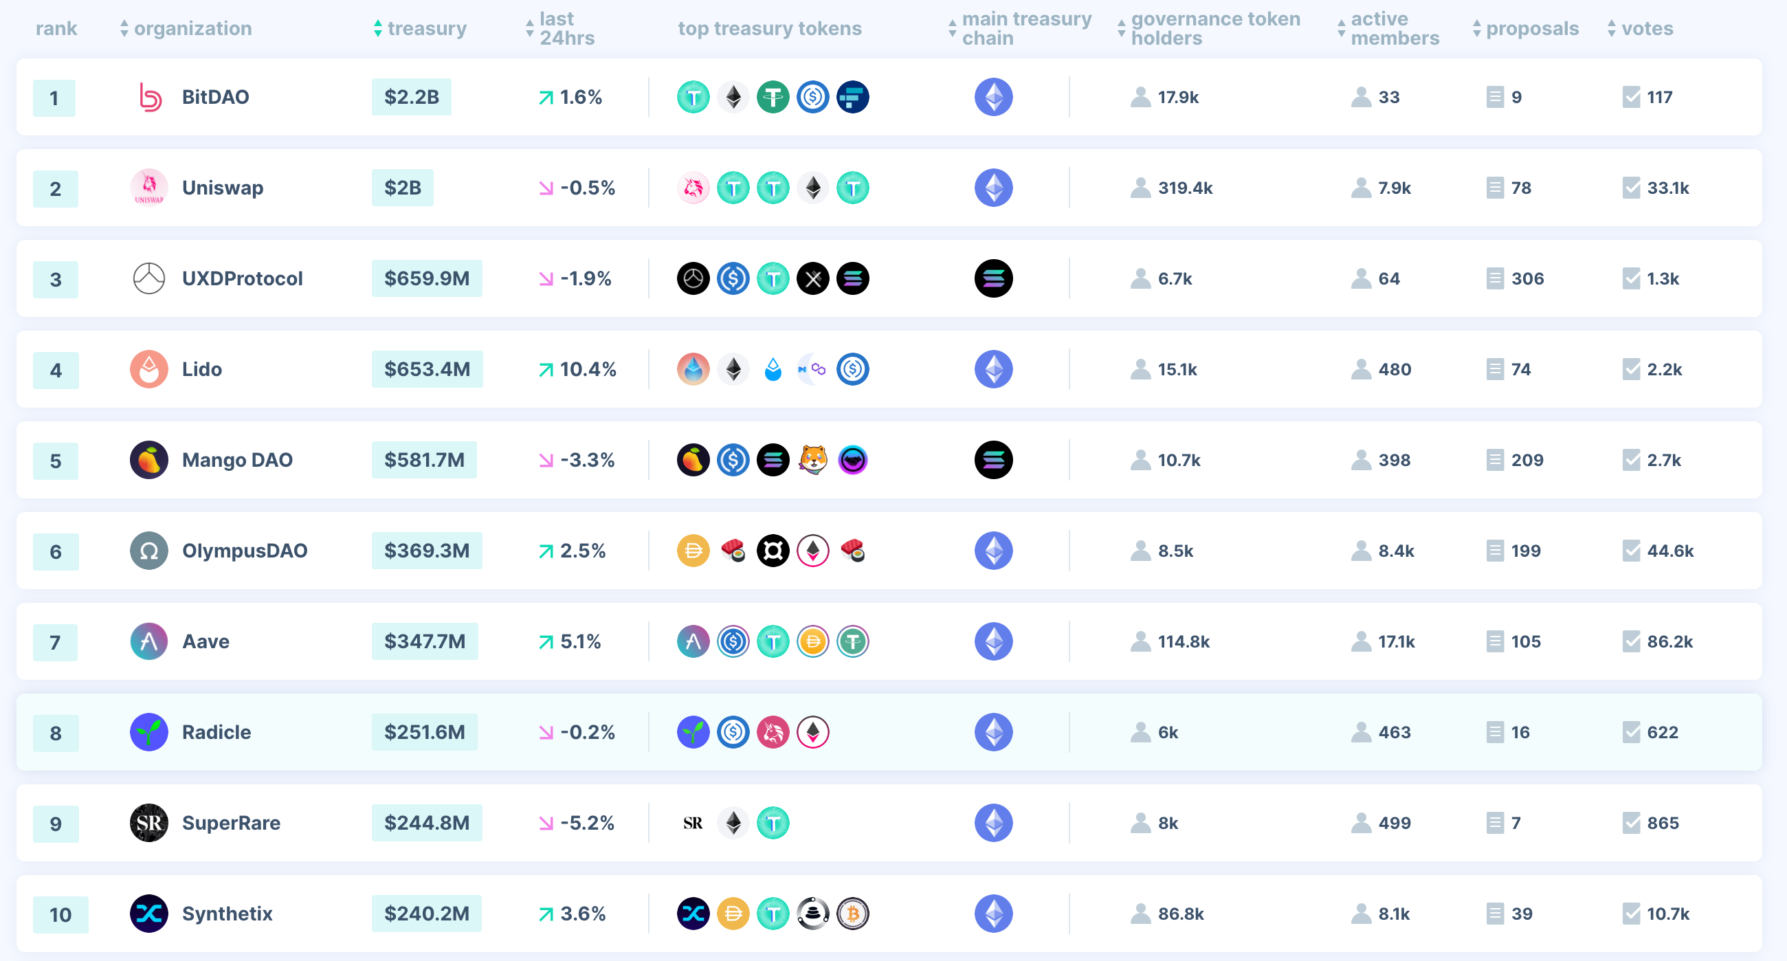This screenshot has height=961, width=1787.
Task: Click the Uniswap unicorn logo
Action: (149, 188)
